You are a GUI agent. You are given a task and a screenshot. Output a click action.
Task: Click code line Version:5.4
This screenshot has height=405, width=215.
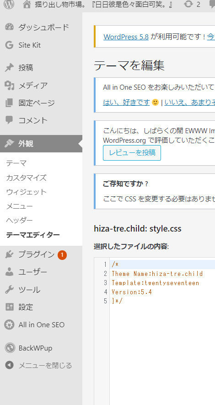[x=132, y=292]
